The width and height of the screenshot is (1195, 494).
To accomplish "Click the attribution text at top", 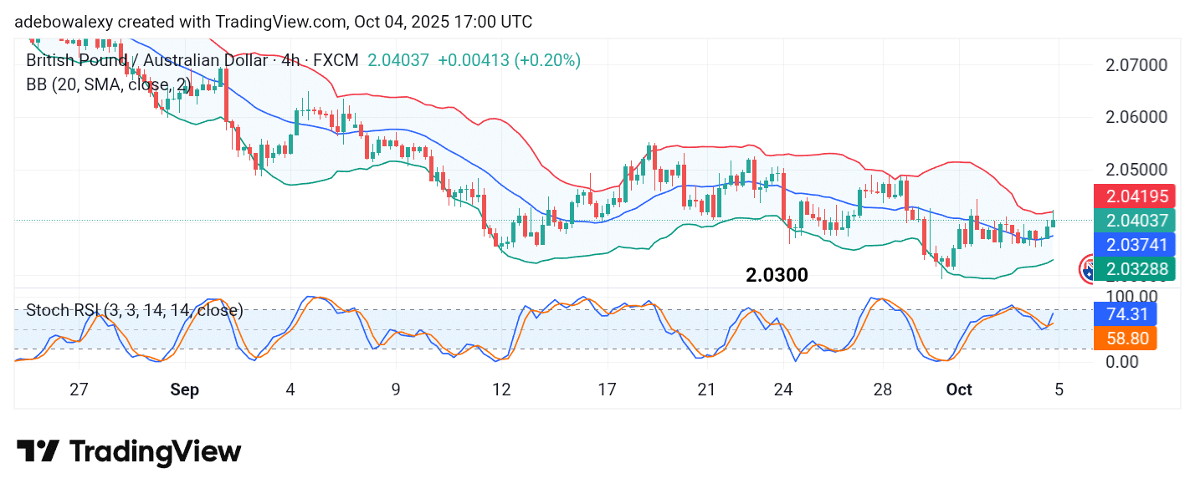I will [x=273, y=22].
